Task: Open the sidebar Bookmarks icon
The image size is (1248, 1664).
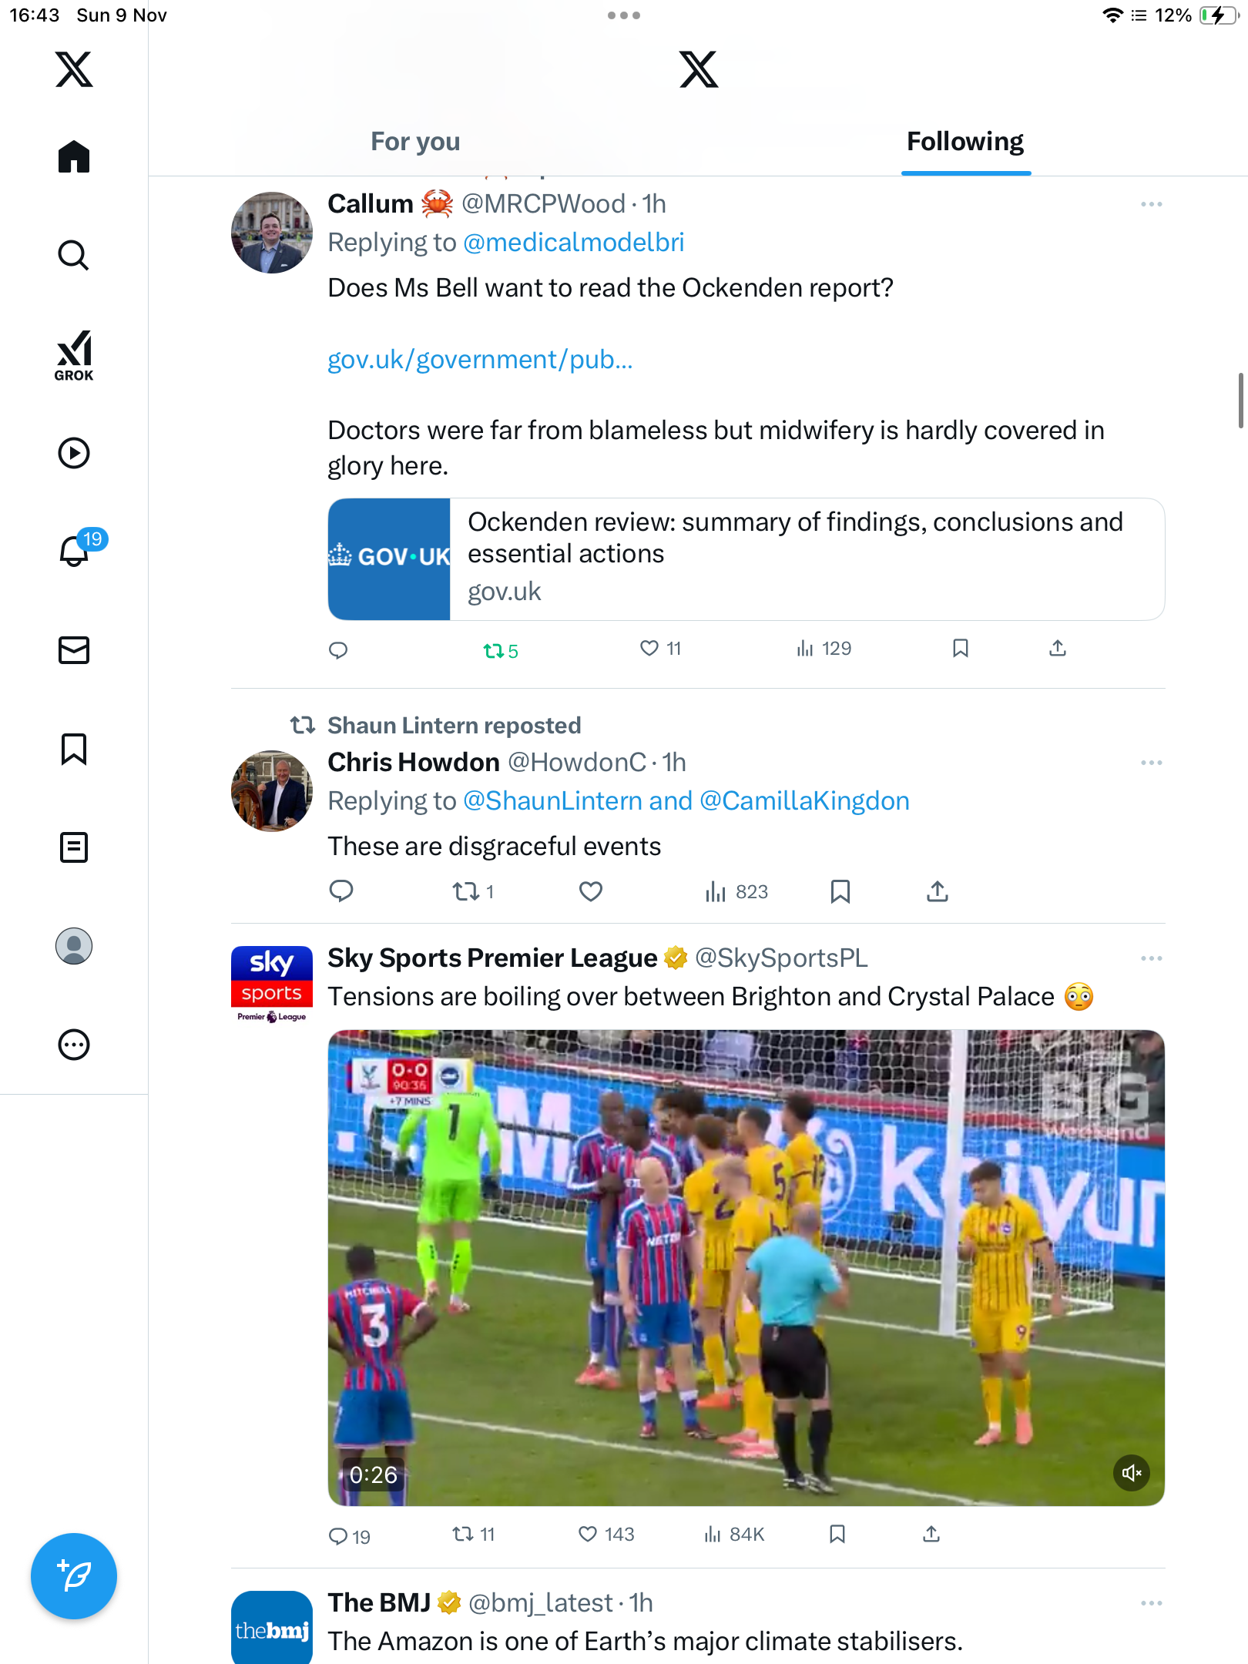Action: click(74, 749)
